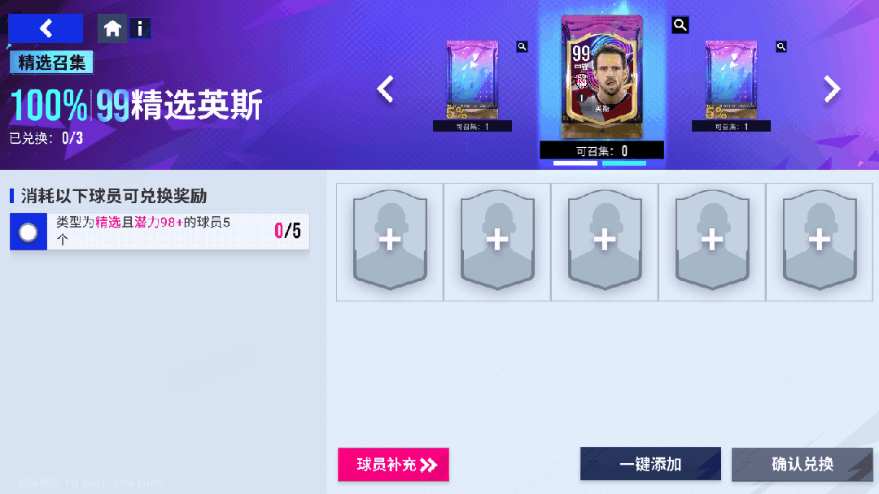Confirm exchange with 确认兑换
This screenshot has height=494, width=879.
[802, 464]
